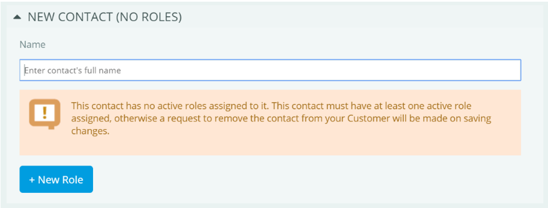Click the Name field label
Screen dimensions: 548x208
[x=32, y=45]
